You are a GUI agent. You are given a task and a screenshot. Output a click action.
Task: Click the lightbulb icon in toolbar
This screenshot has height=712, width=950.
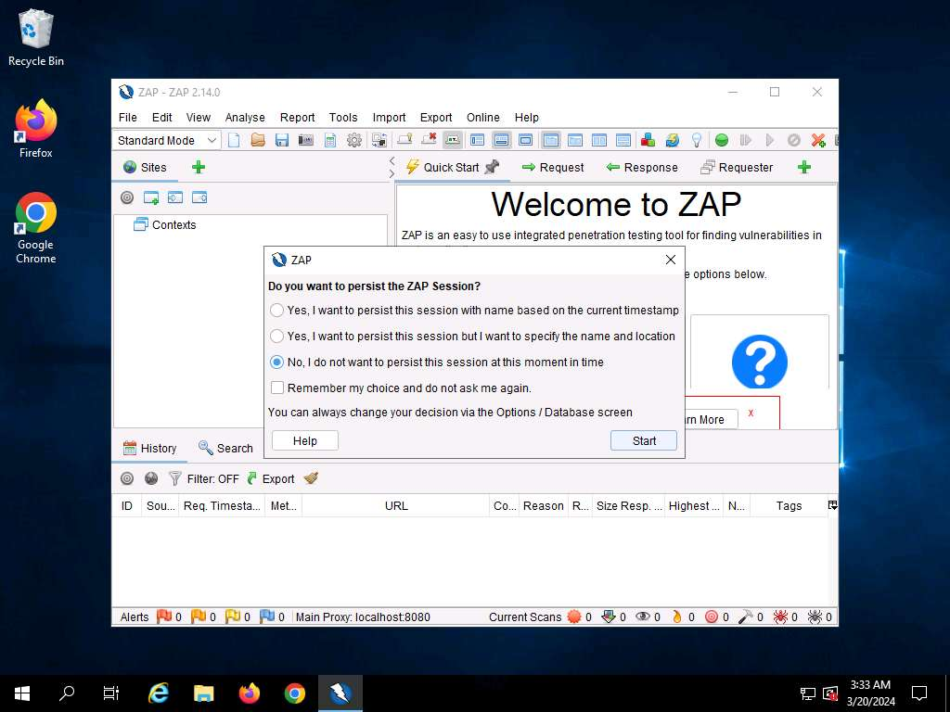point(697,140)
